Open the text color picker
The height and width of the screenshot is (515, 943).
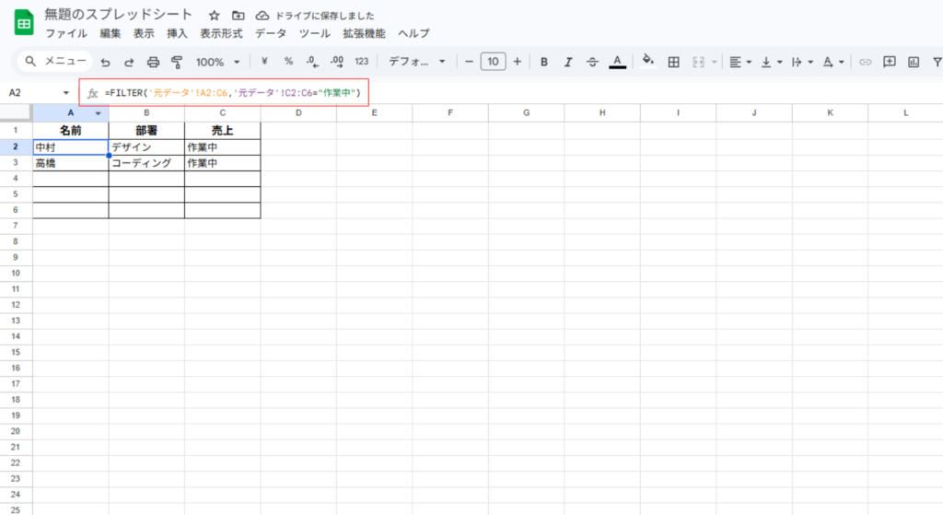click(x=618, y=62)
